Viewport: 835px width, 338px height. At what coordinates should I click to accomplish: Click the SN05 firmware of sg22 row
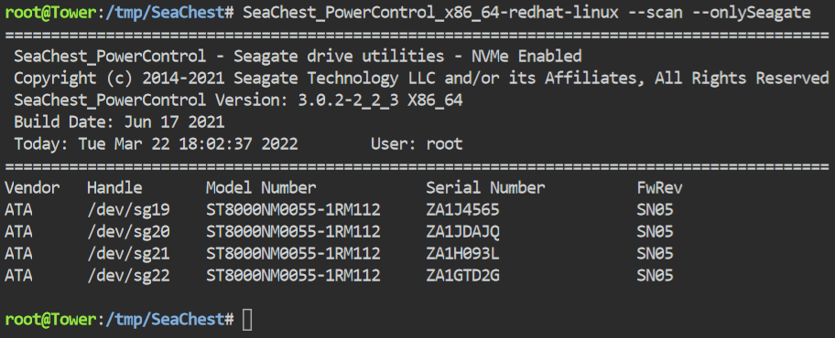click(655, 276)
